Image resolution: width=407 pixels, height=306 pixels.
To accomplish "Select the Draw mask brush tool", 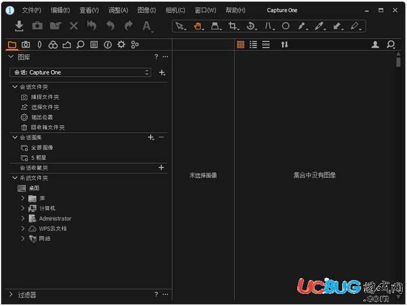I will pos(302,26).
